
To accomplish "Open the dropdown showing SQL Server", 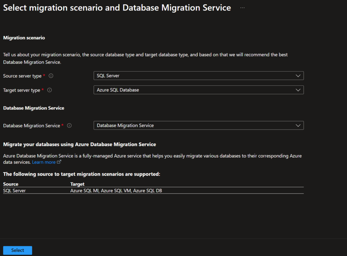I will [x=198, y=76].
